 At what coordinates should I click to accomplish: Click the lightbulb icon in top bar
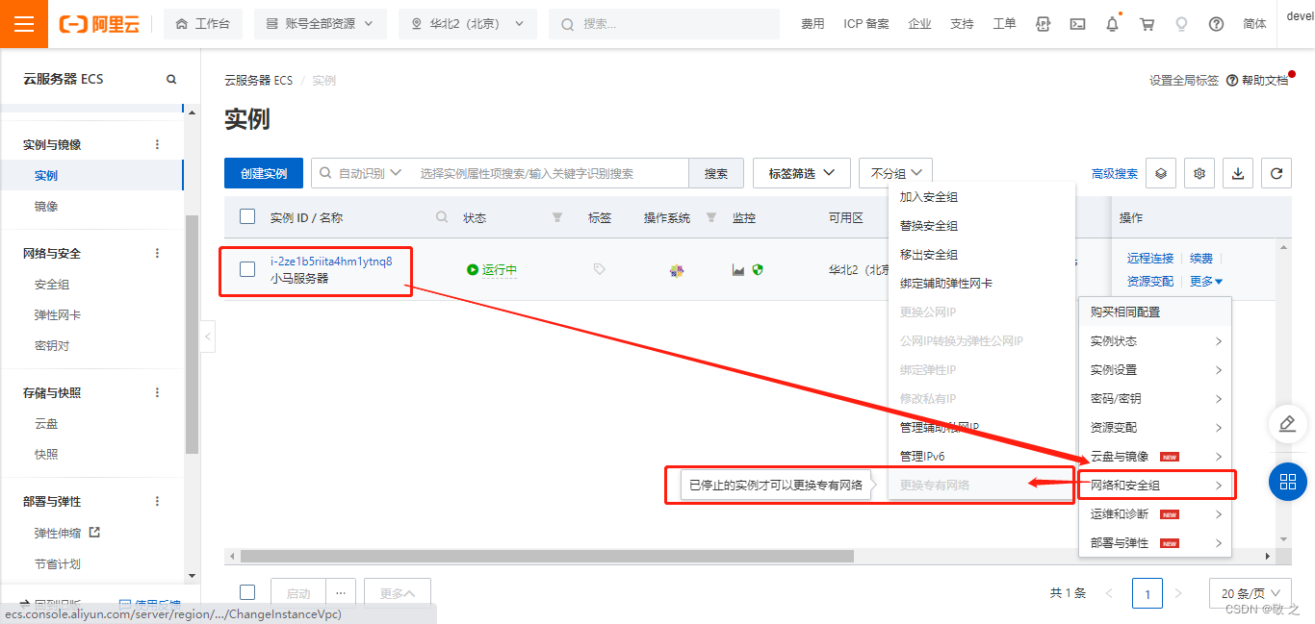coord(1181,24)
